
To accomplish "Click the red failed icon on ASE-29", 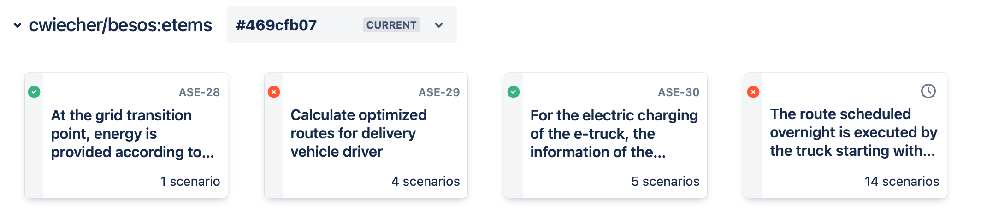I will pyautogui.click(x=274, y=92).
